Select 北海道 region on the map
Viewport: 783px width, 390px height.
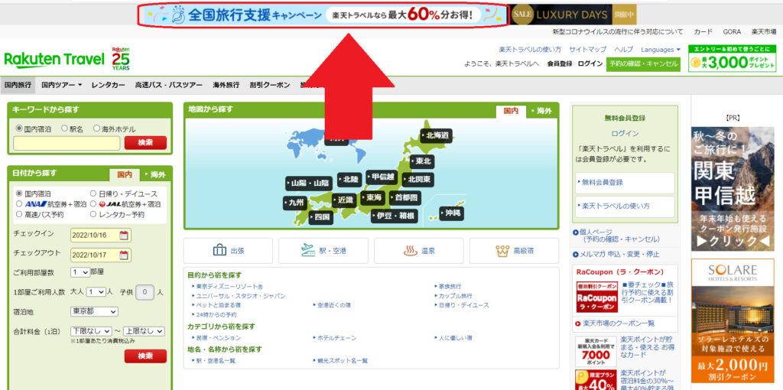click(437, 135)
